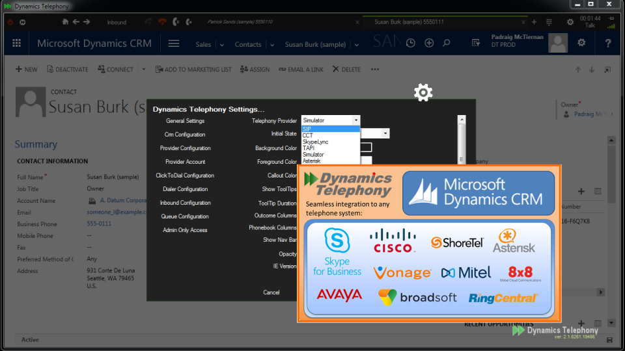Expand the Contacts chevron dropdown
625x351 pixels.
pyautogui.click(x=272, y=45)
